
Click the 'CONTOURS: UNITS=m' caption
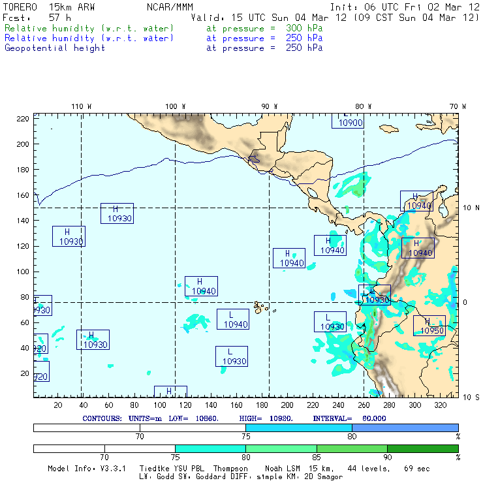click(x=122, y=418)
